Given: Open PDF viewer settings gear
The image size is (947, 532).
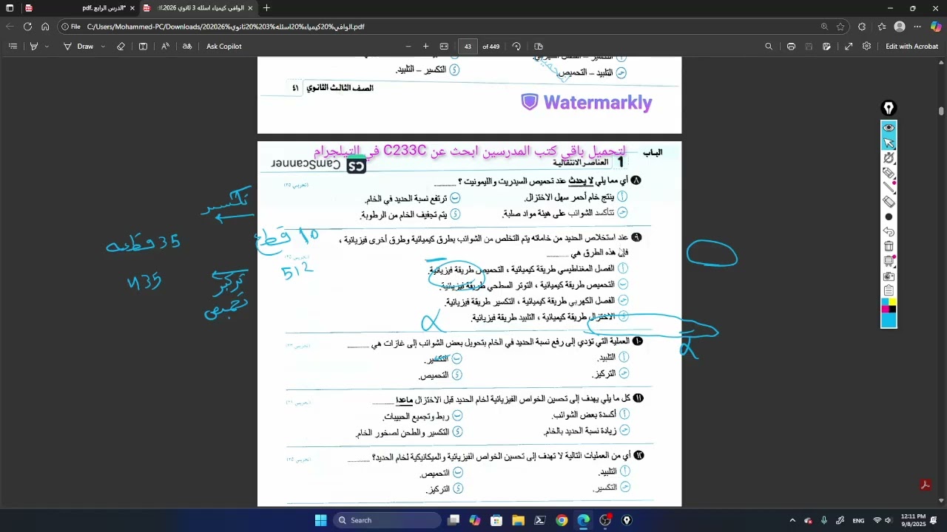Looking at the screenshot, I should coord(866,46).
